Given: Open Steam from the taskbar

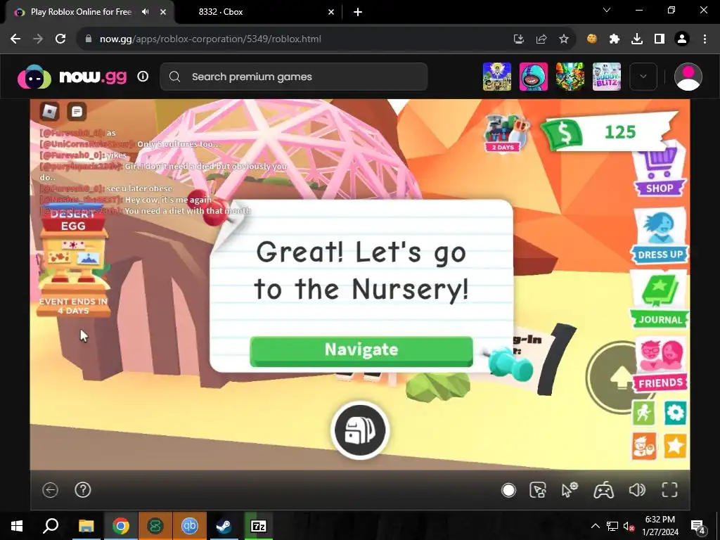Looking at the screenshot, I should (224, 526).
